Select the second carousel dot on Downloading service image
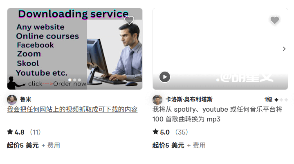Screen dimensions: 294x164 pos(75,80)
